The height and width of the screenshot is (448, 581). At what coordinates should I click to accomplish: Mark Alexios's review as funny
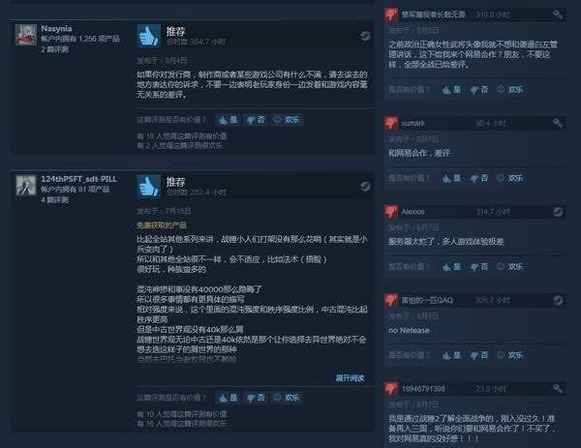click(510, 267)
